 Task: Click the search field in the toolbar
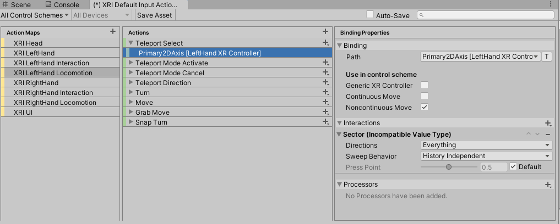(485, 15)
